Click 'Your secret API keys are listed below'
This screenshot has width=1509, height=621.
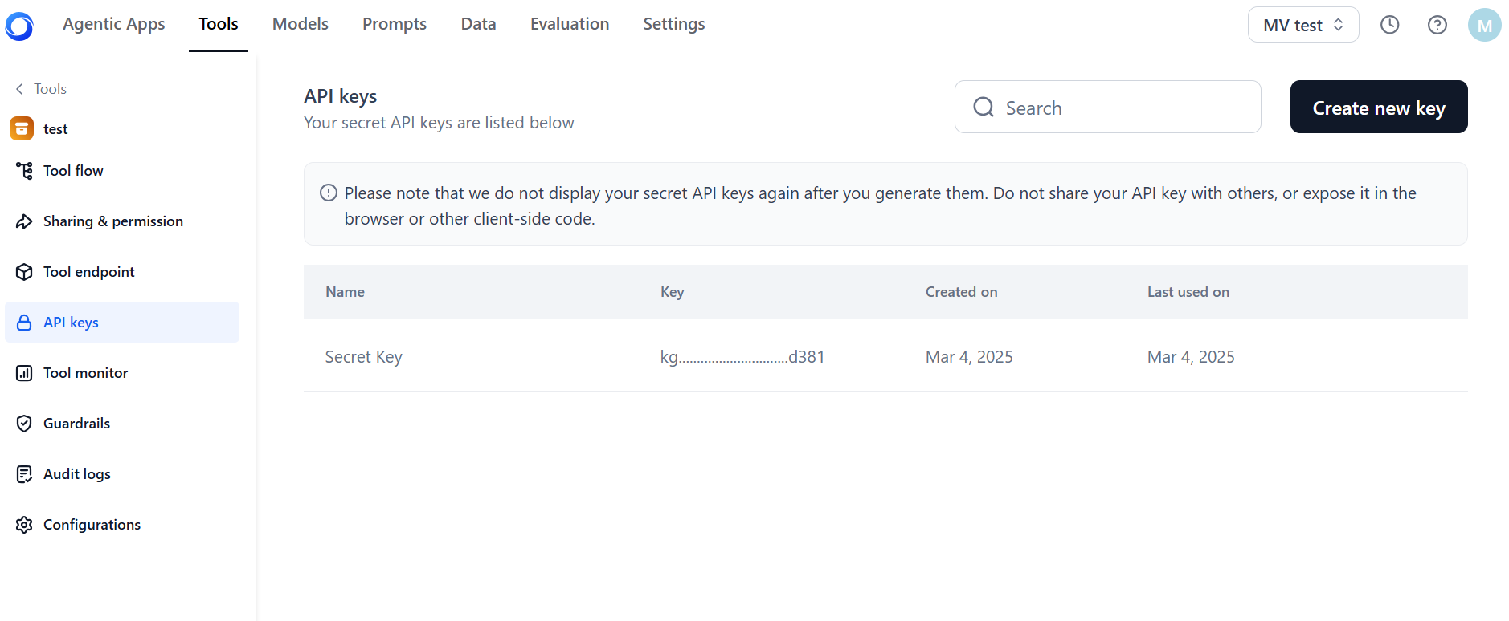click(439, 123)
